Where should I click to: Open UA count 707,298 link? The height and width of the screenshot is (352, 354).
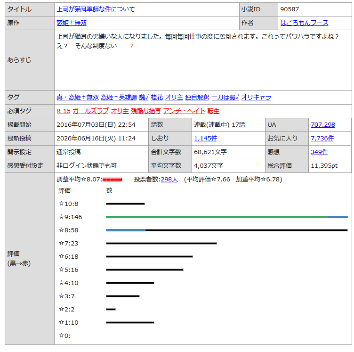[323, 125]
